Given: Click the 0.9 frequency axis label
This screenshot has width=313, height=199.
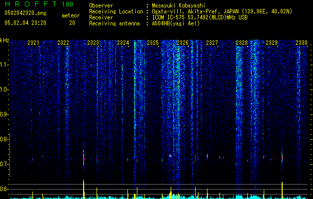Looking at the screenshot, I should (x=4, y=114).
